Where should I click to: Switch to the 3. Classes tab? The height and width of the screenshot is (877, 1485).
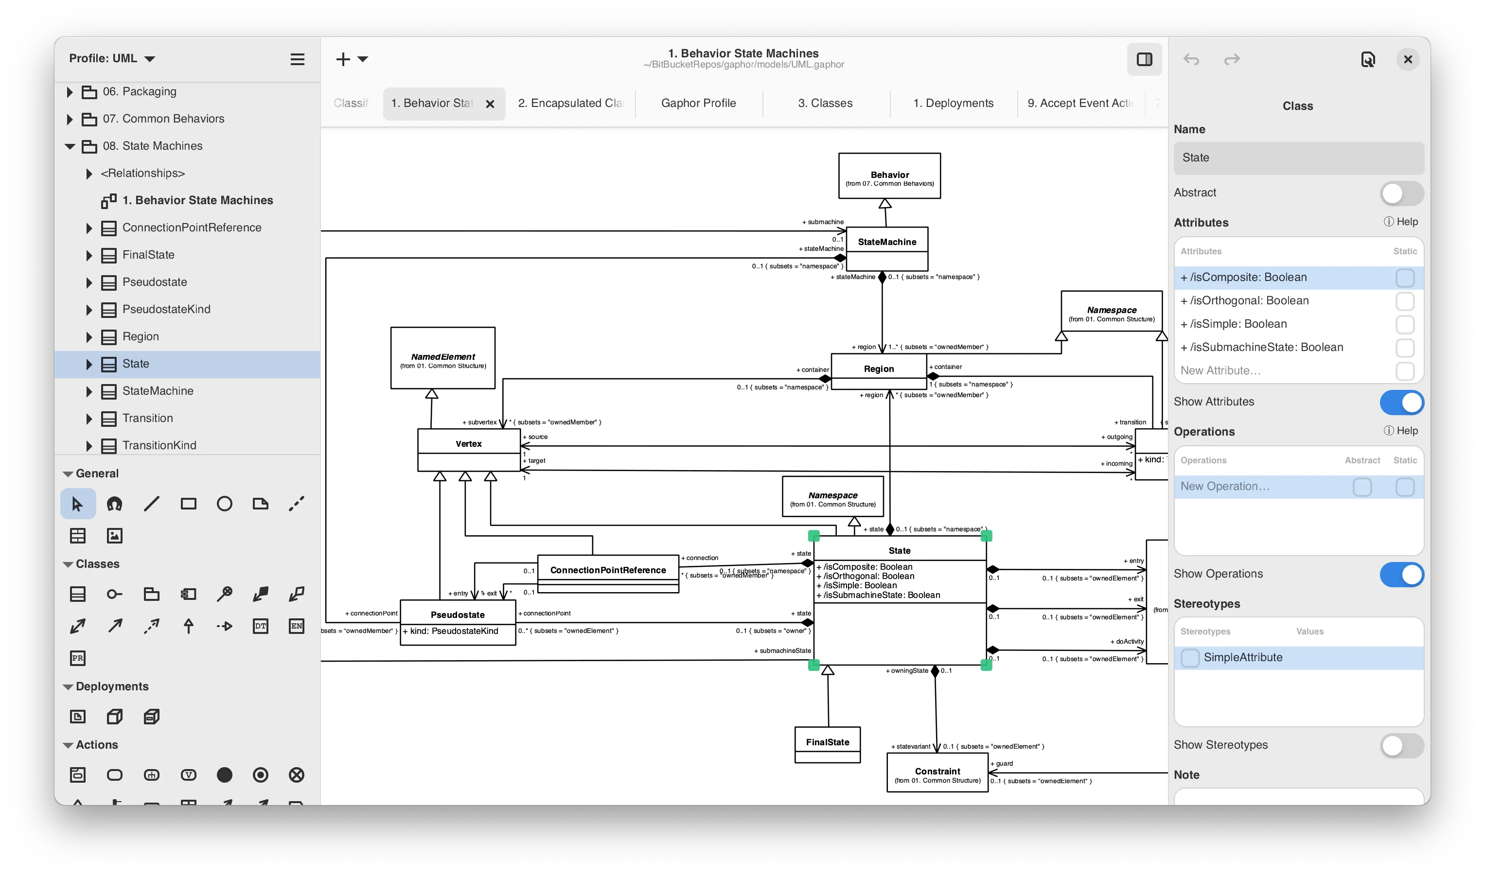pos(825,104)
